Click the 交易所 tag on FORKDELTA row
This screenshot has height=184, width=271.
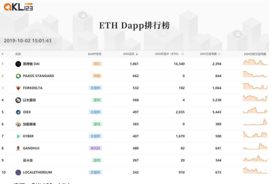[96, 88]
